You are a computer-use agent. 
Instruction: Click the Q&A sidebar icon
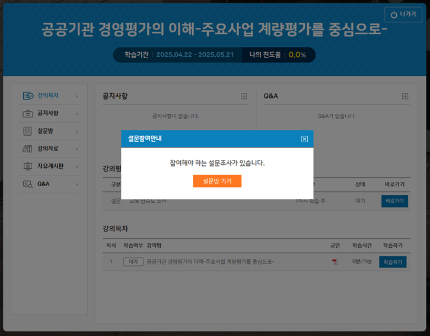click(x=27, y=184)
